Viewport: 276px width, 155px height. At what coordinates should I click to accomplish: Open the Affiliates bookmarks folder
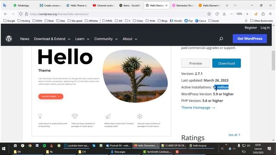click(x=91, y=21)
